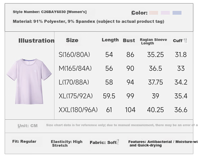Viewport: 198px width, 159px height.
Task: Click the Bust column header
Action: (129, 40)
